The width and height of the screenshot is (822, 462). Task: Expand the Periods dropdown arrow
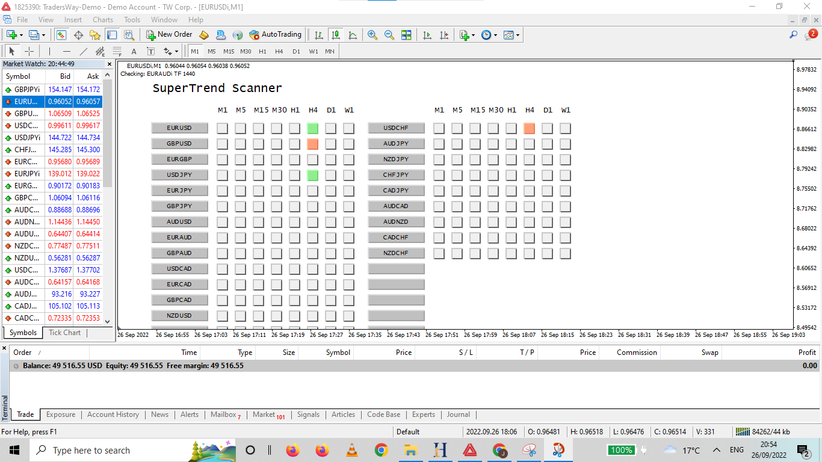pos(496,35)
